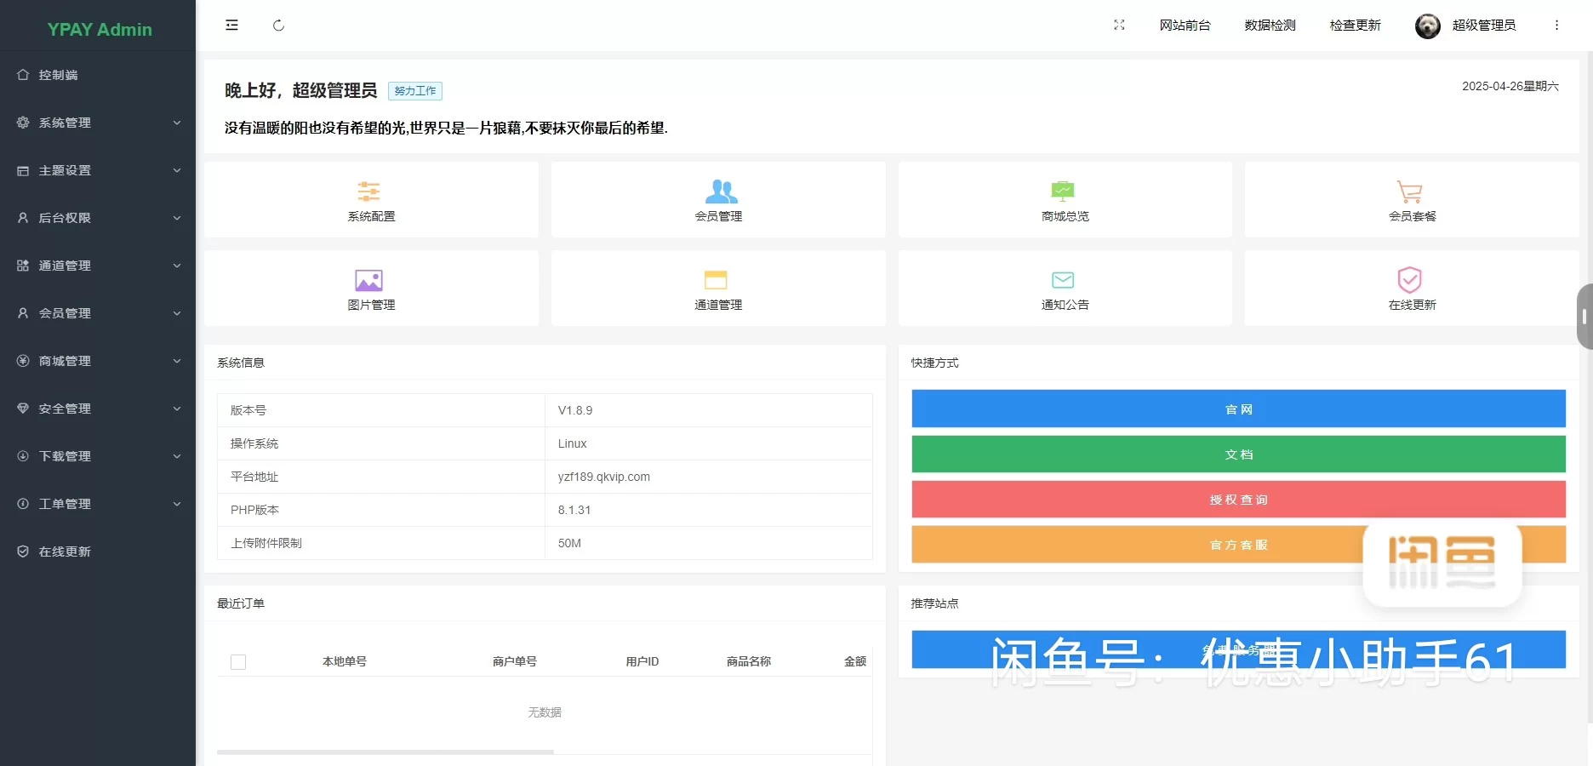Screen dimensions: 1593x766
Task: Click the fullscreen icon in the header
Action: tap(1119, 25)
